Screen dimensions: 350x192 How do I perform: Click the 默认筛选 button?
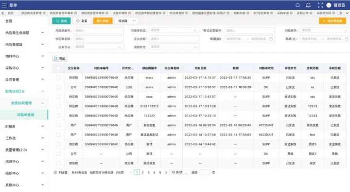pyautogui.click(x=103, y=21)
